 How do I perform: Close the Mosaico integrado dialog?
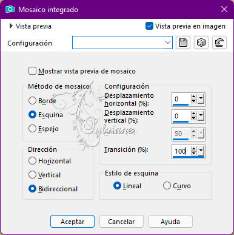coord(224,9)
